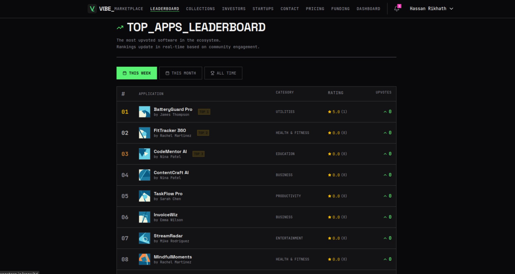Click the green trend arrow beside the title
The width and height of the screenshot is (515, 274).
tap(120, 27)
